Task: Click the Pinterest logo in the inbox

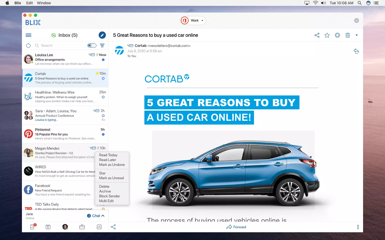Action: coord(29,134)
